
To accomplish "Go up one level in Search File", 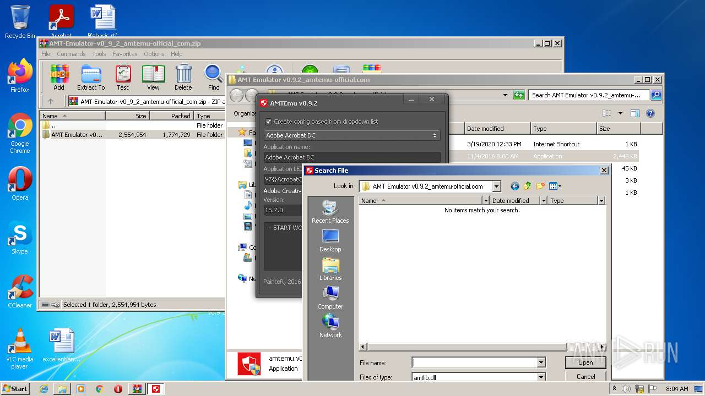I will click(528, 186).
